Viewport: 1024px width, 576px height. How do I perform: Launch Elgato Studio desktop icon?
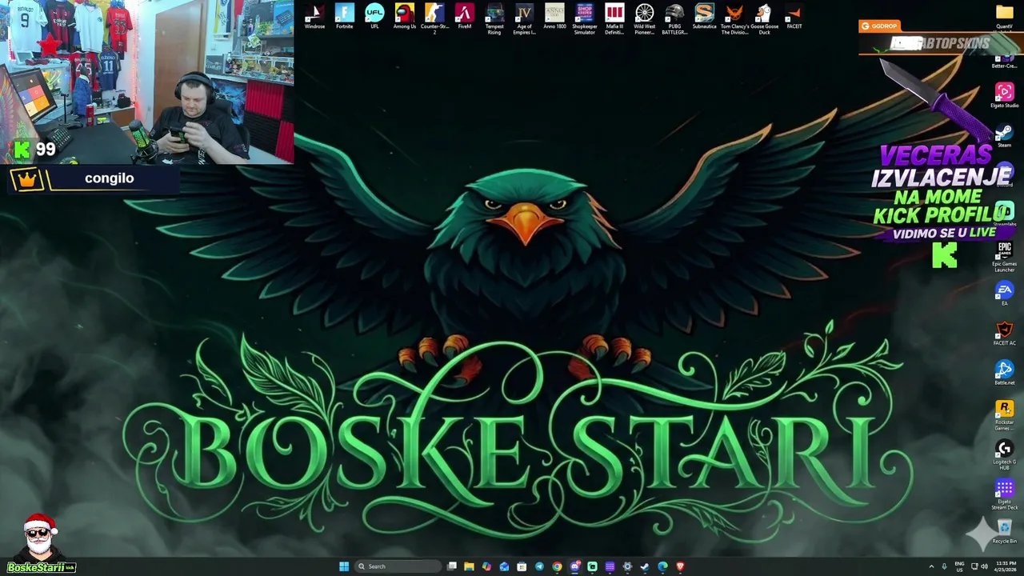(x=1004, y=94)
